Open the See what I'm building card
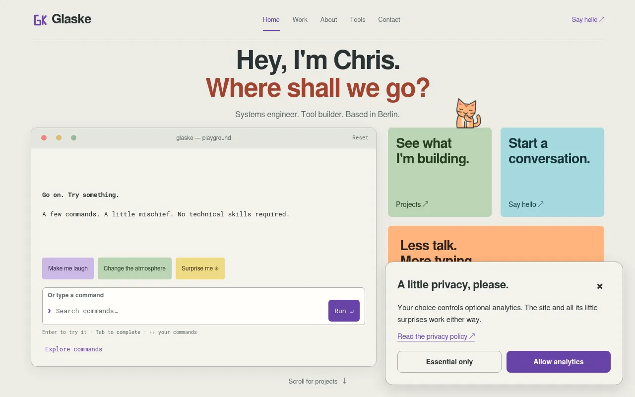 click(440, 172)
